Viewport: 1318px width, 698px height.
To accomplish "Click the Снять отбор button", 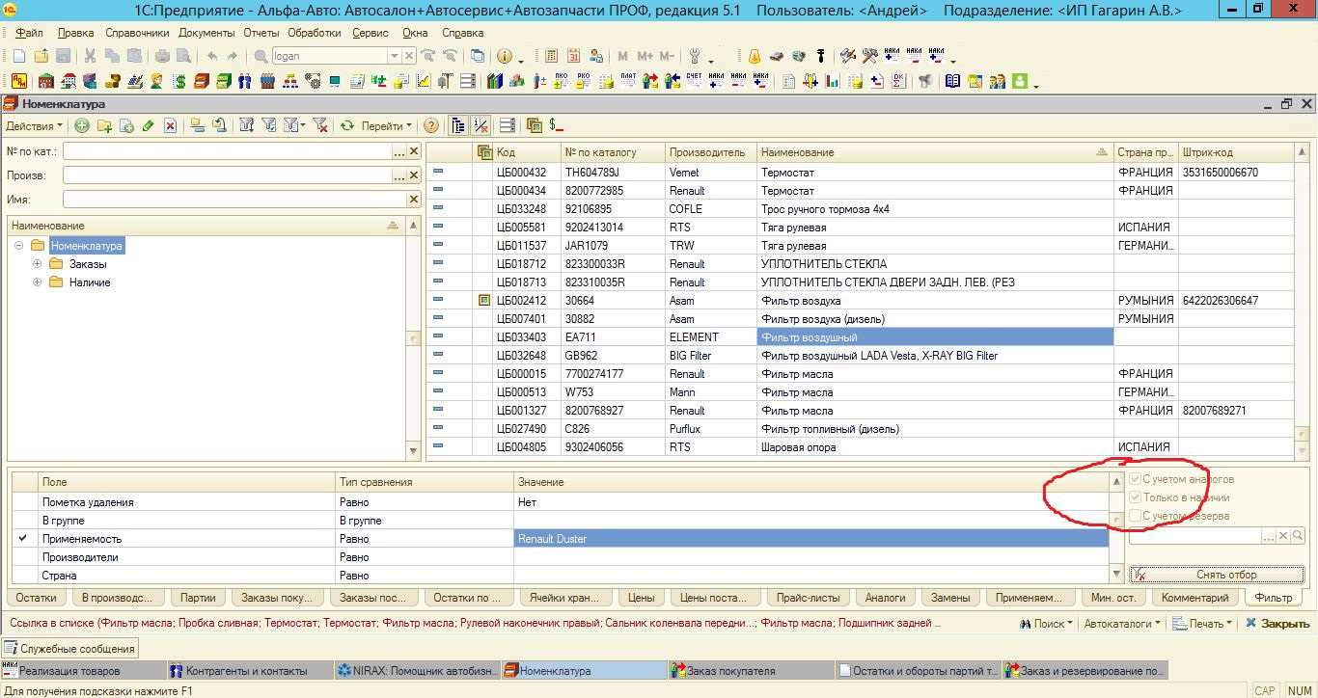I will tap(1217, 575).
